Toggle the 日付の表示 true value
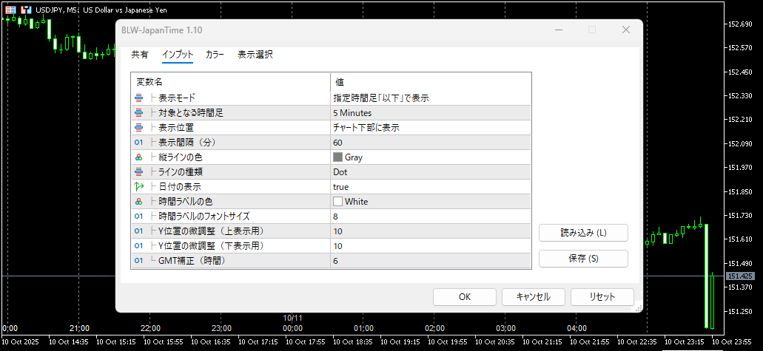Screen dimensions: 763x351 (x=430, y=186)
